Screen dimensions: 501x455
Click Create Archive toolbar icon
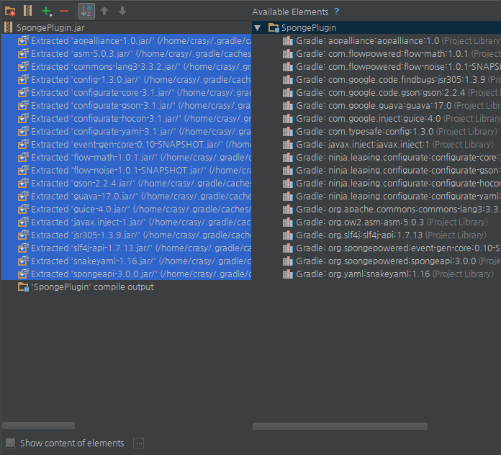coord(28,12)
